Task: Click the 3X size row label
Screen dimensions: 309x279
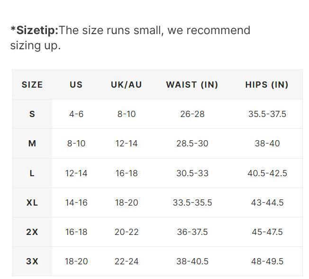Action: click(x=32, y=261)
